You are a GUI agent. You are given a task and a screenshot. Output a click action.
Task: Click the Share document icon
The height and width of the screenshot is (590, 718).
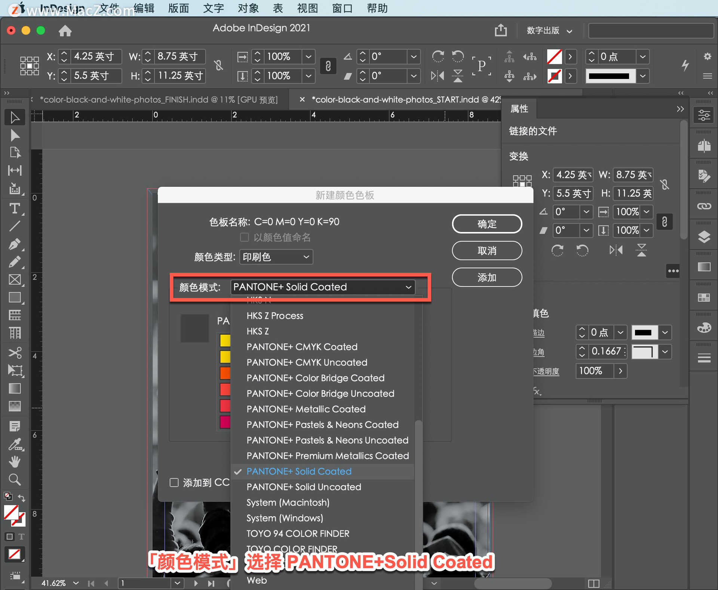click(x=501, y=30)
